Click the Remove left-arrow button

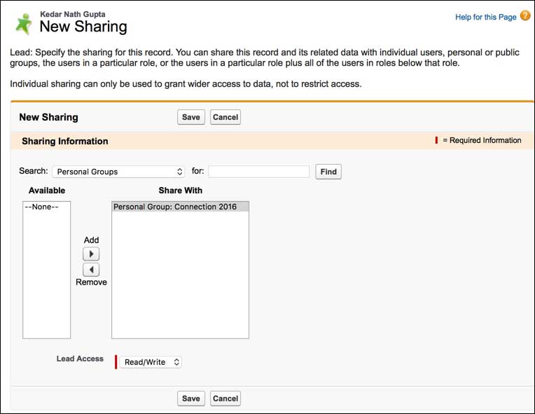coord(91,270)
